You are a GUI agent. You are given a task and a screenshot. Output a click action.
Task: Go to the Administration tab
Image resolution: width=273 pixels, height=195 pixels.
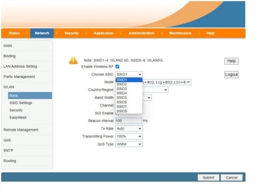tap(141, 33)
